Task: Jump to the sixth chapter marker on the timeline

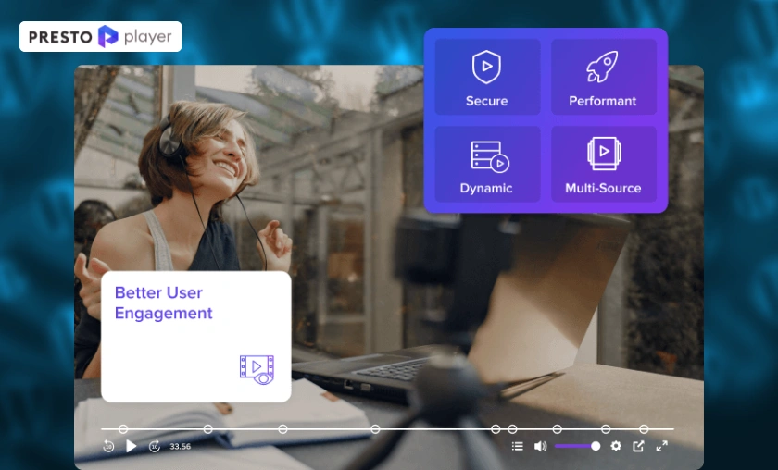Action: (x=512, y=429)
